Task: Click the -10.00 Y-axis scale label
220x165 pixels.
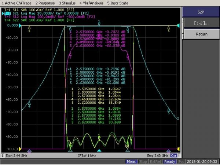Action: [12, 38]
